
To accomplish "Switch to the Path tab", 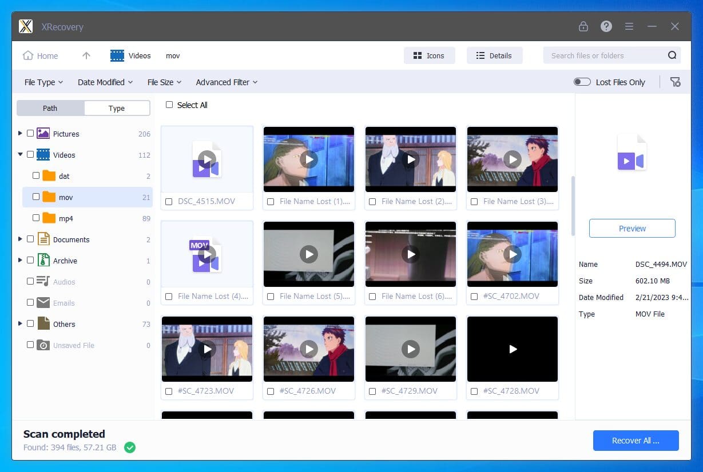I will pyautogui.click(x=50, y=108).
